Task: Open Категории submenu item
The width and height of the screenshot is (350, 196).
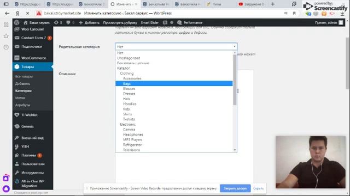Action: pyautogui.click(x=23, y=91)
